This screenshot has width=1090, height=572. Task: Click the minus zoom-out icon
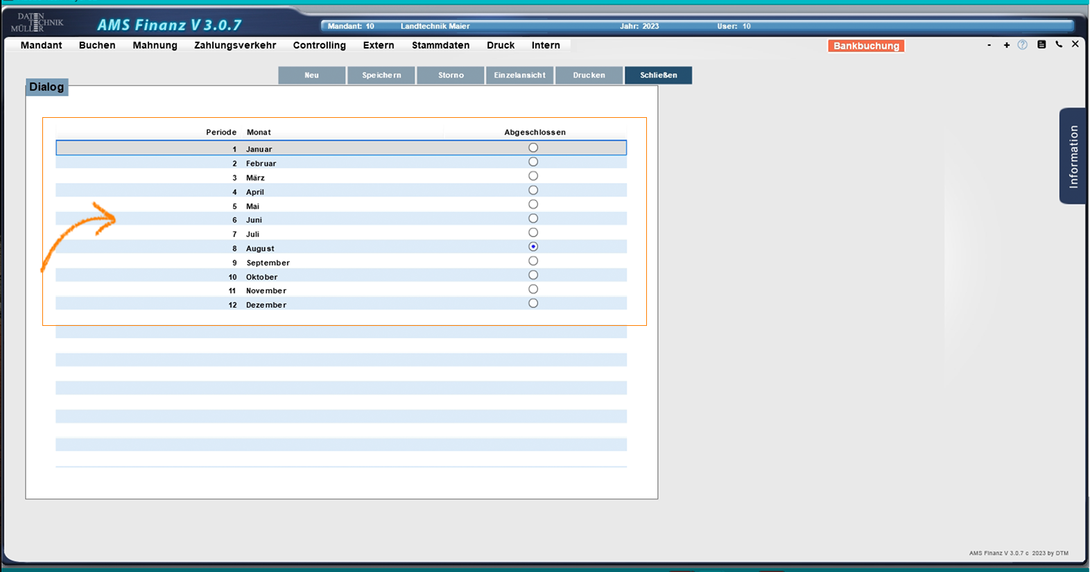(989, 45)
